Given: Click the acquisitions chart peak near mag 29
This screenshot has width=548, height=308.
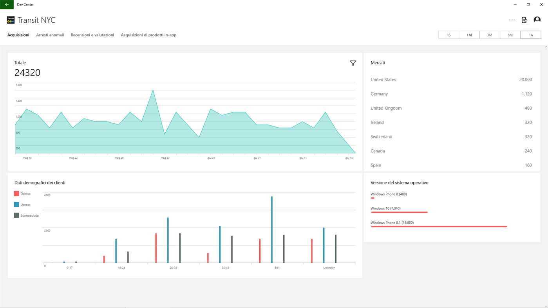Looking at the screenshot, I should 153,91.
